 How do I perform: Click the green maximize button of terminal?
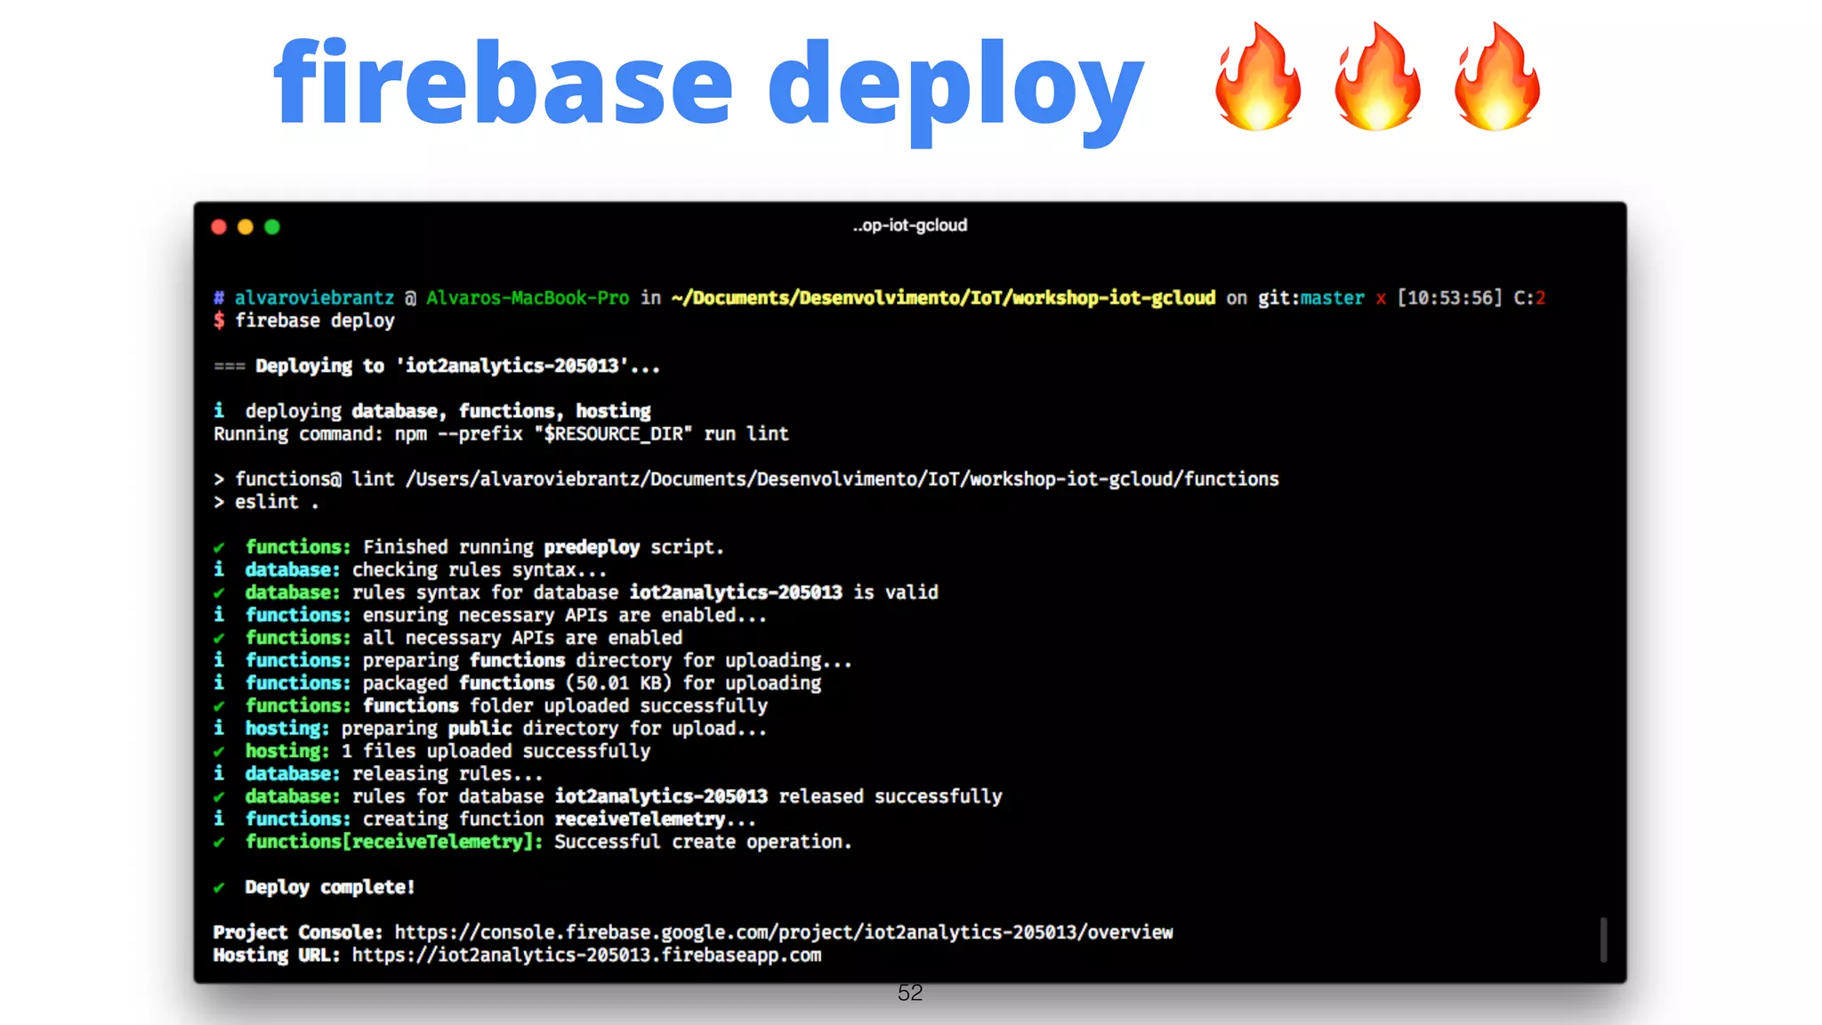click(272, 227)
